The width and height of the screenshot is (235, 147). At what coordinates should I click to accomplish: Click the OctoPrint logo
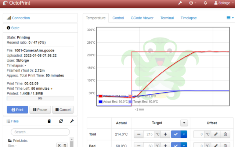[x=17, y=3]
